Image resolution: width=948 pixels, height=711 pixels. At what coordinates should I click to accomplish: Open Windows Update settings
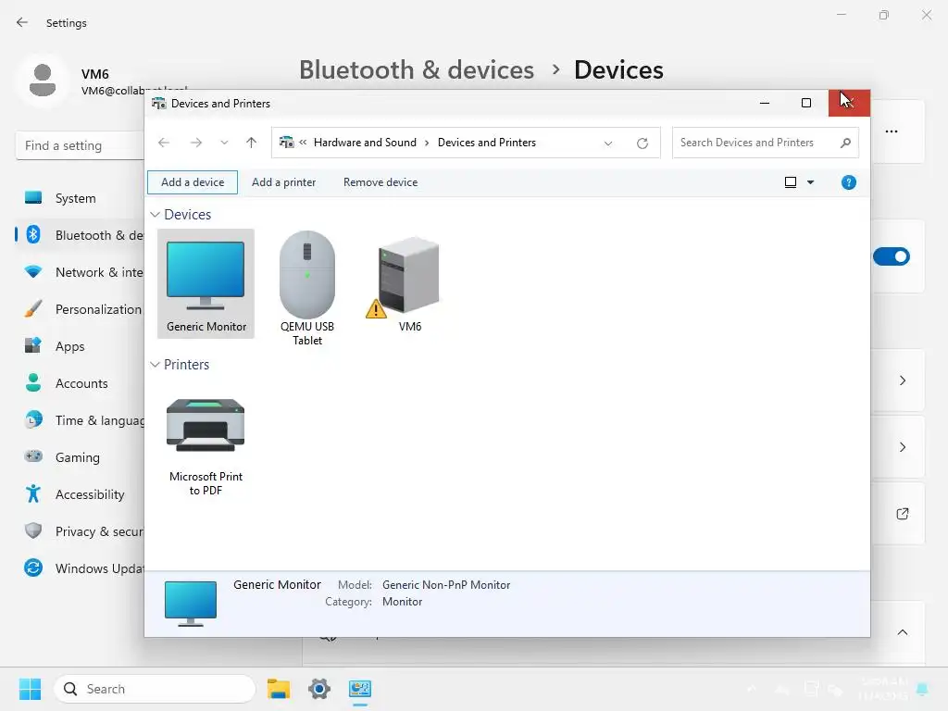80,568
